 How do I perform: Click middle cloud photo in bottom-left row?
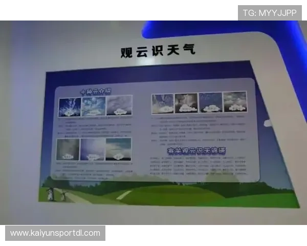(93, 149)
